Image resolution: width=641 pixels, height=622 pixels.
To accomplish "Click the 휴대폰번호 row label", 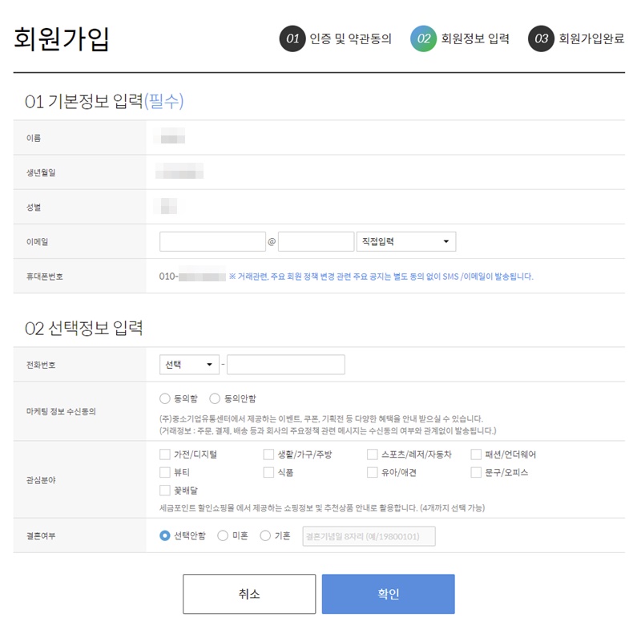I will pyautogui.click(x=45, y=277).
